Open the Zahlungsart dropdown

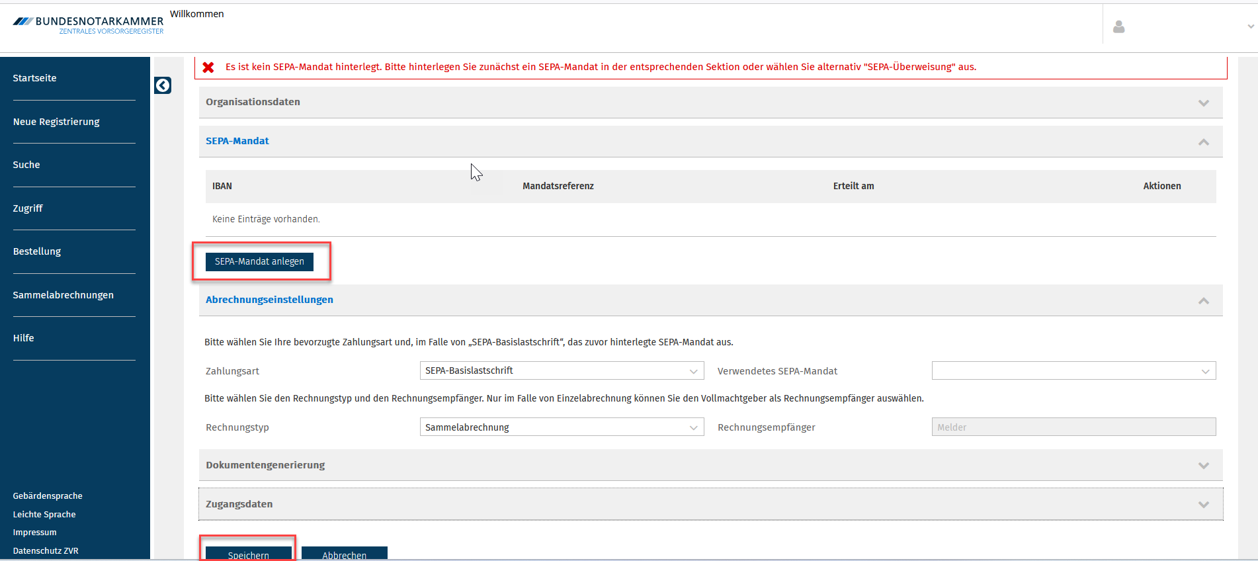point(562,370)
